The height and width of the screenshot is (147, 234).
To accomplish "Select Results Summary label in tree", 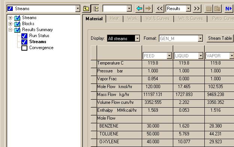I will coord(37,30).
